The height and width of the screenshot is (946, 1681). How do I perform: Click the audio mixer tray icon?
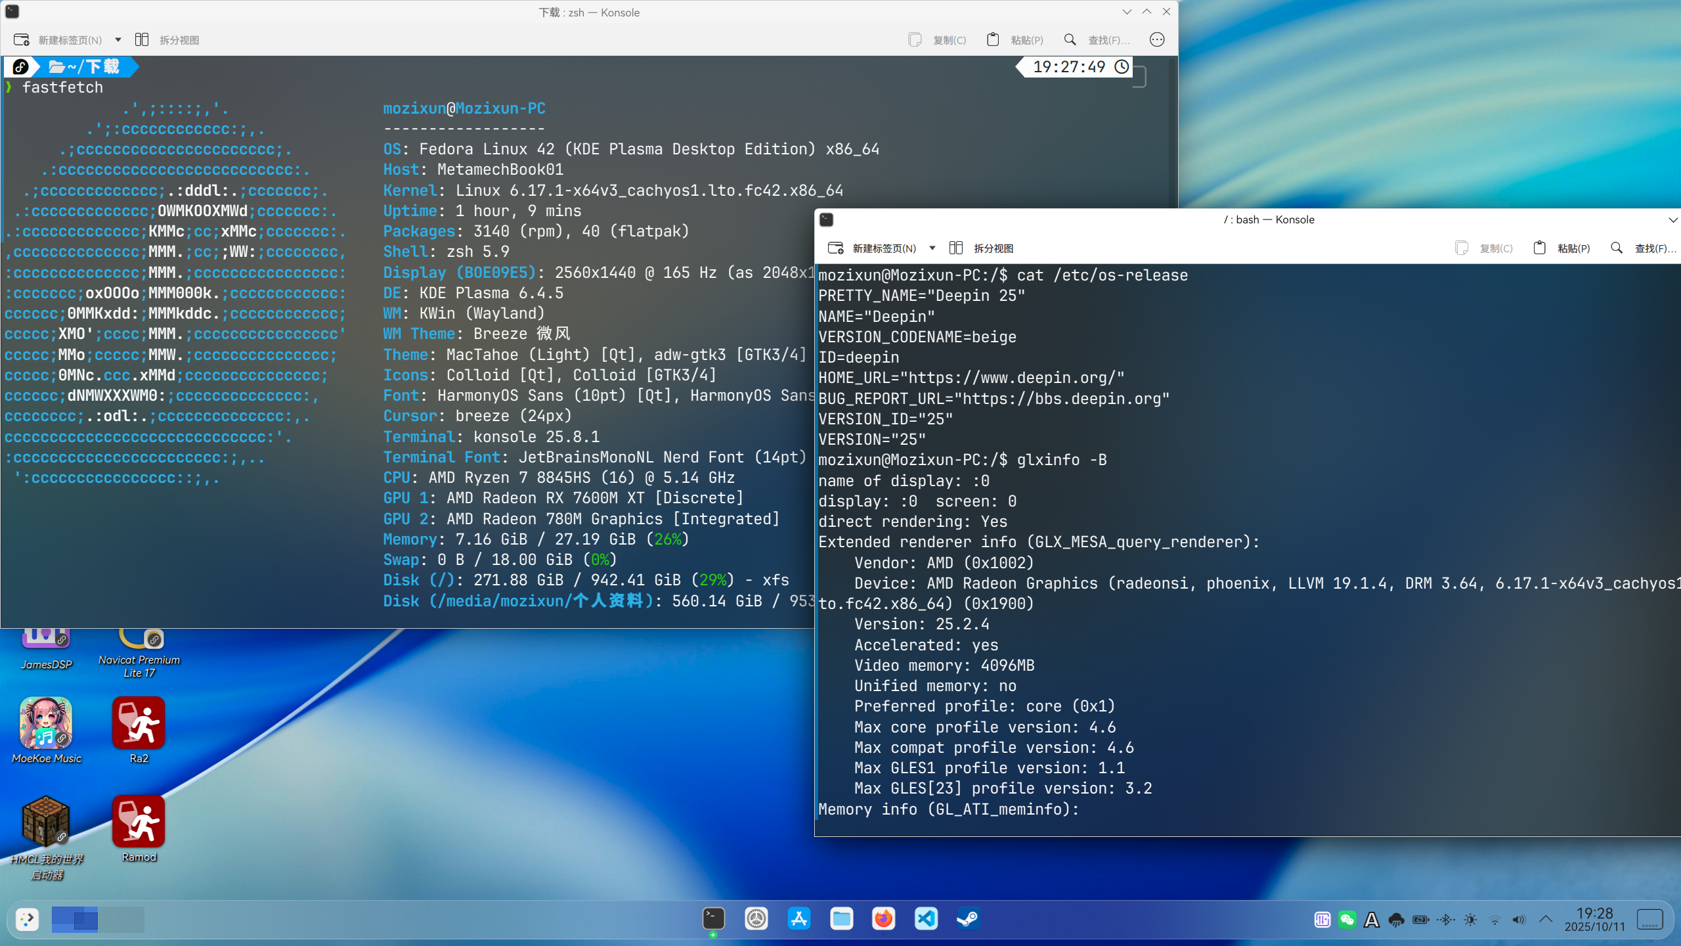(x=1322, y=920)
